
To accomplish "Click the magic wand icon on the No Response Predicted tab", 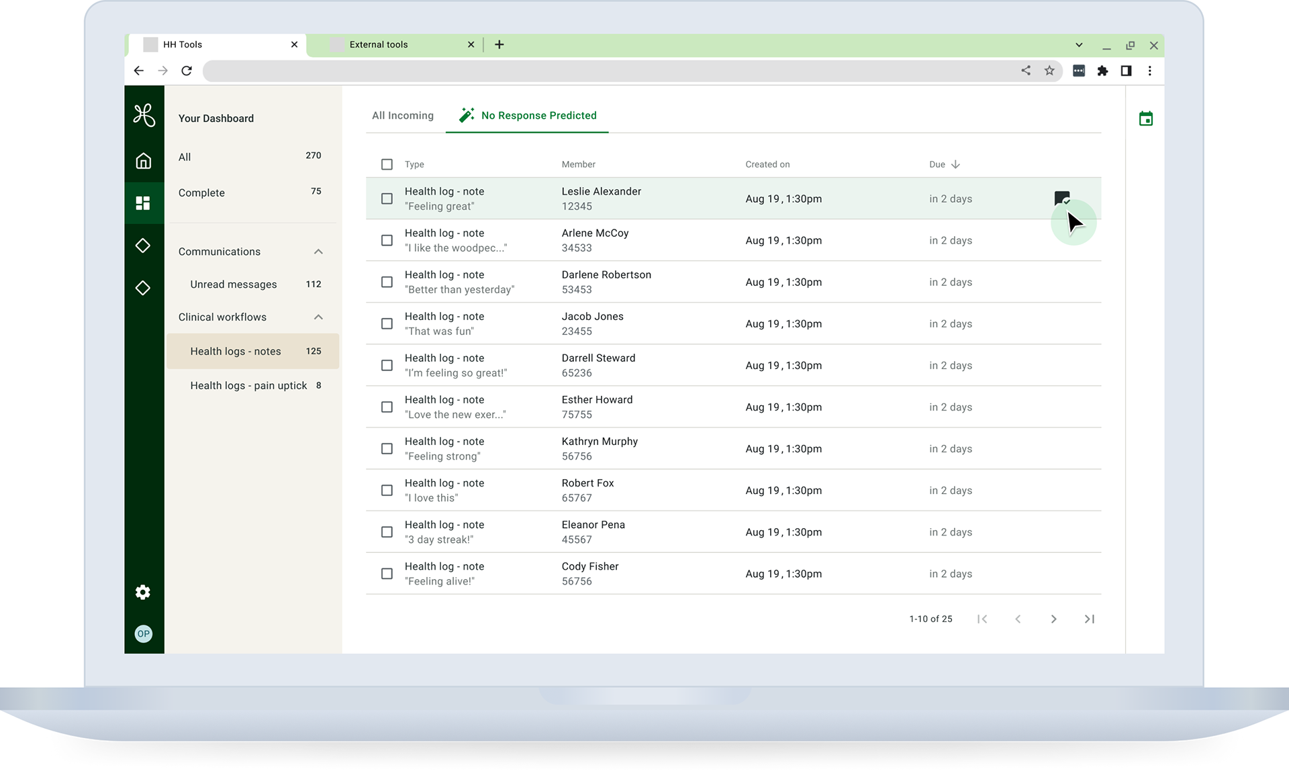I will pyautogui.click(x=467, y=115).
